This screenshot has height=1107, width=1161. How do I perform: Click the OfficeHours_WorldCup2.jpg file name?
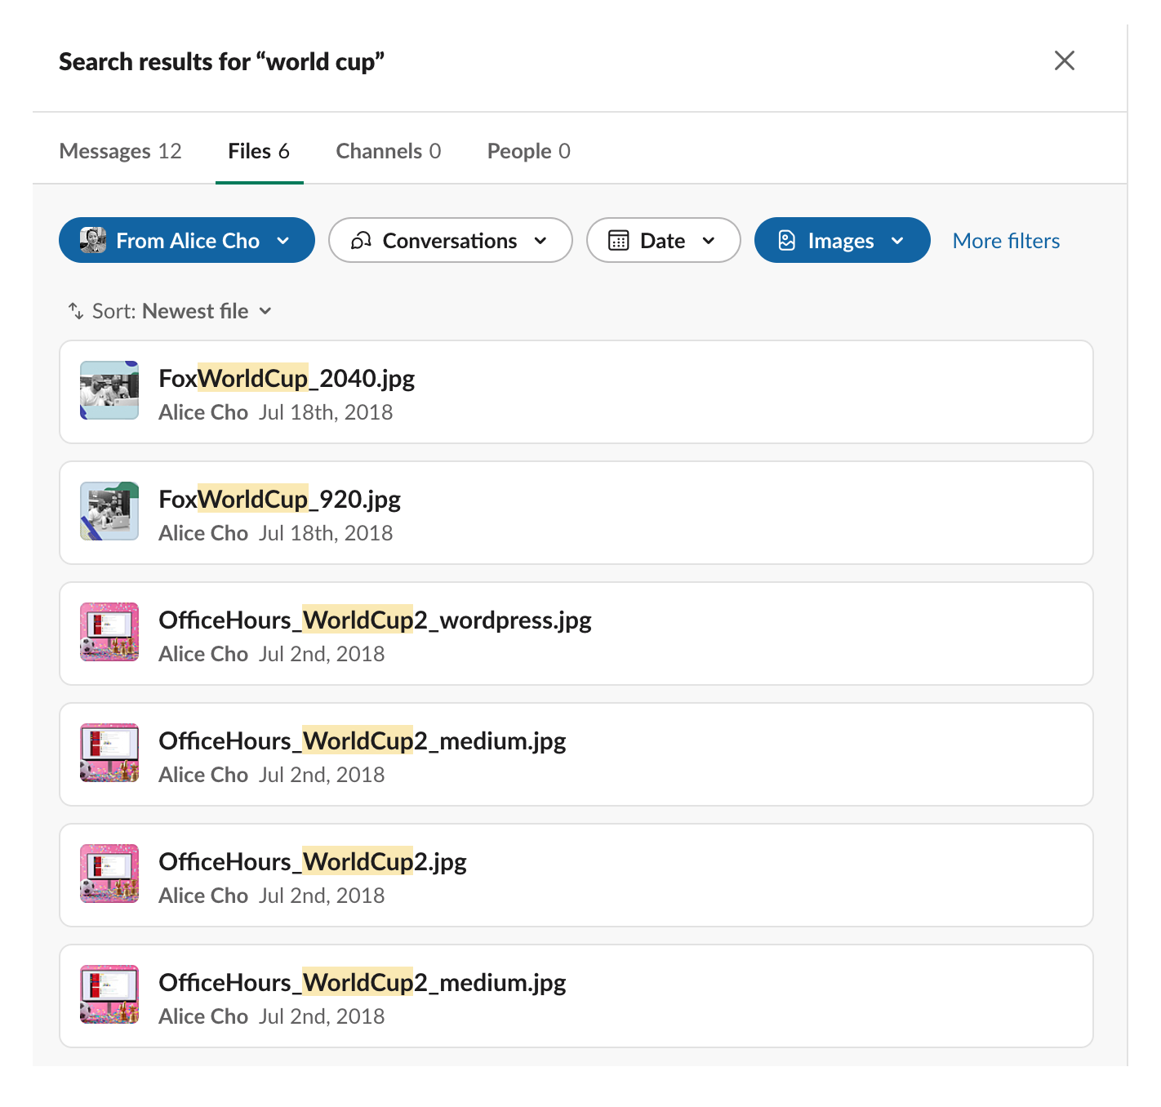pos(313,861)
